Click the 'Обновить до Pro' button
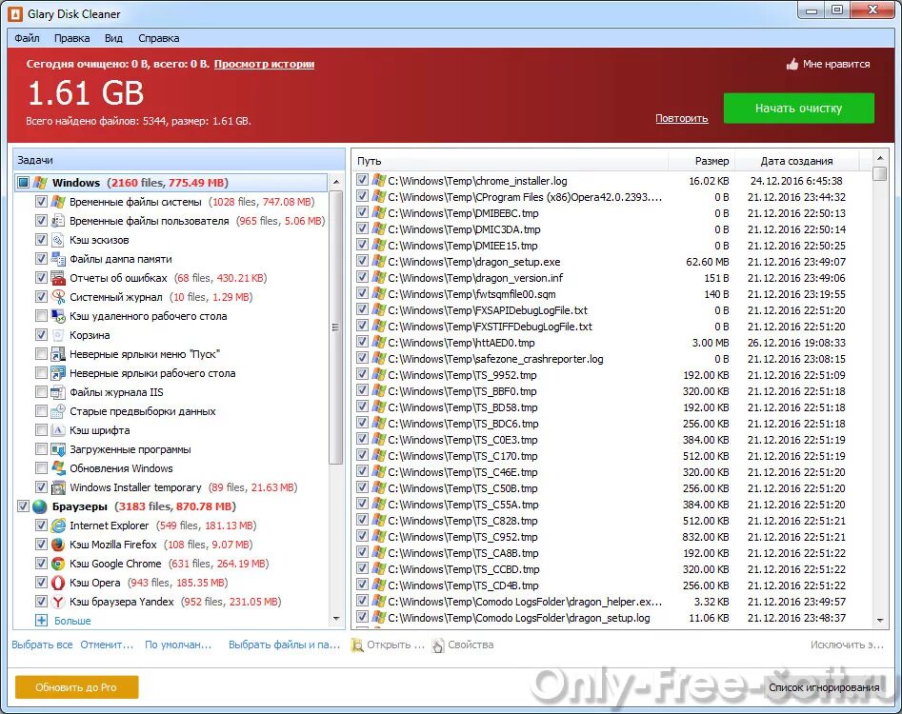 (x=76, y=687)
